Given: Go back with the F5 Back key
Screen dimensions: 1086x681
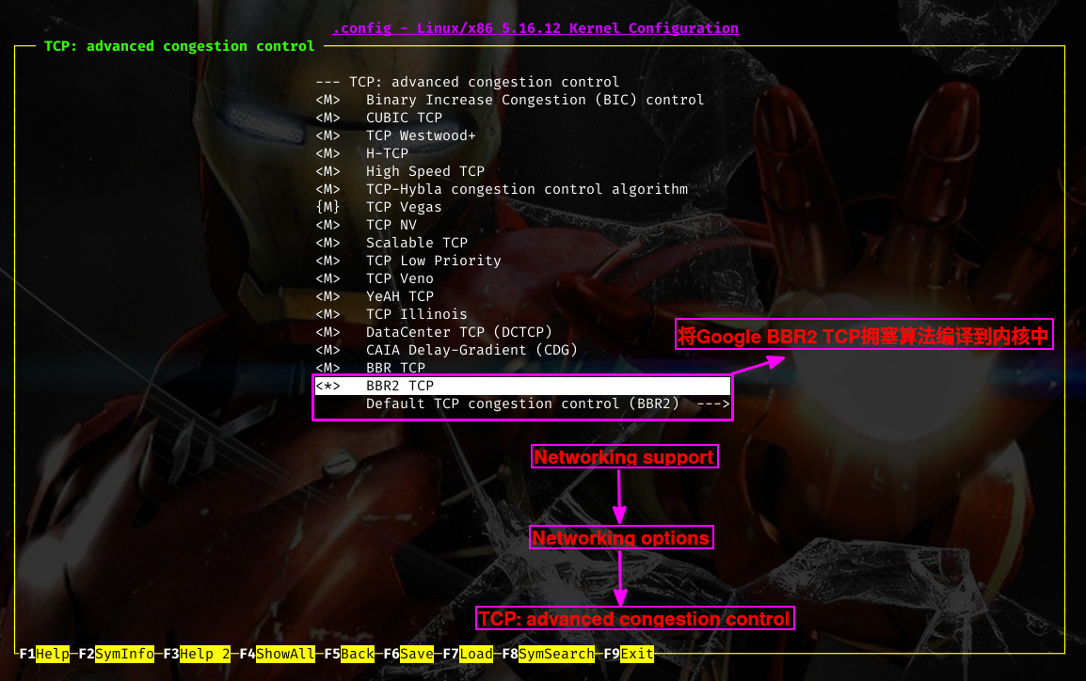Looking at the screenshot, I should [x=357, y=654].
